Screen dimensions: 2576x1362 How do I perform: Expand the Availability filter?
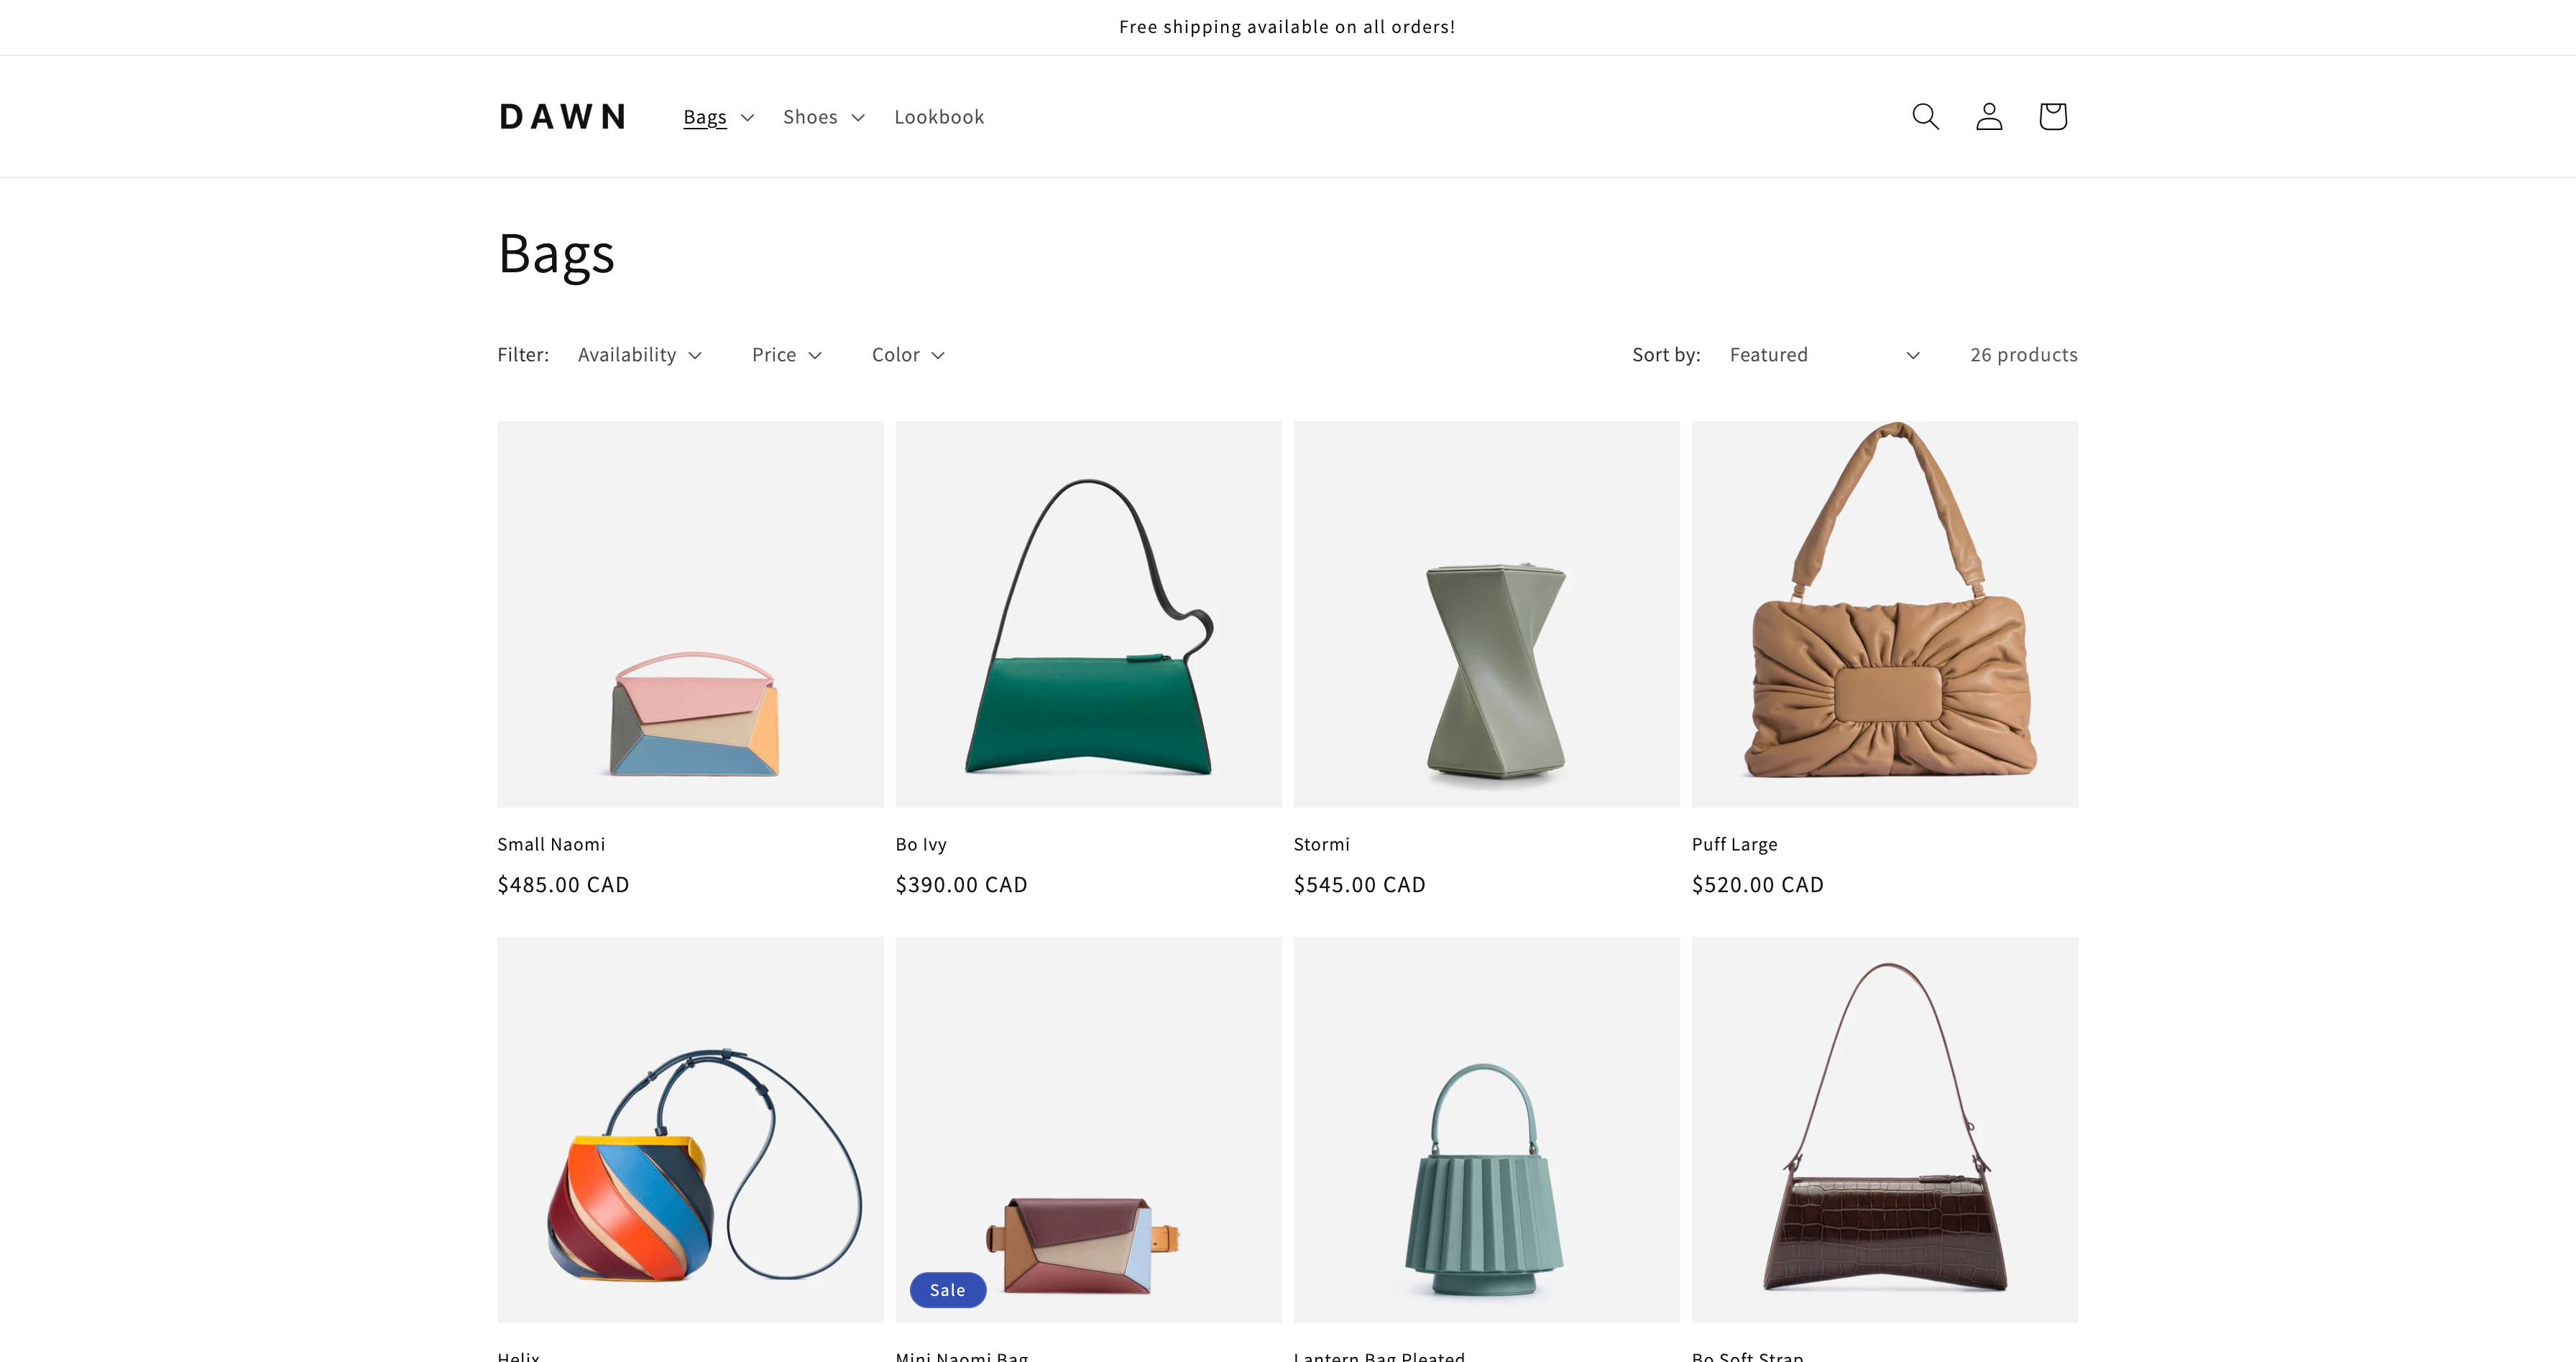point(640,355)
